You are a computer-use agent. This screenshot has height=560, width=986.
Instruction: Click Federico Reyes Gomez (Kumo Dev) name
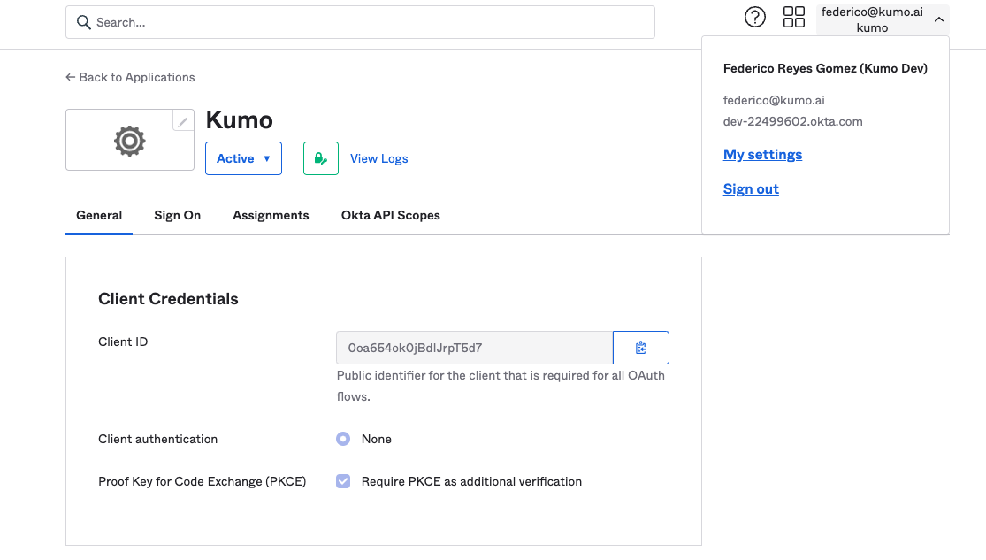825,69
